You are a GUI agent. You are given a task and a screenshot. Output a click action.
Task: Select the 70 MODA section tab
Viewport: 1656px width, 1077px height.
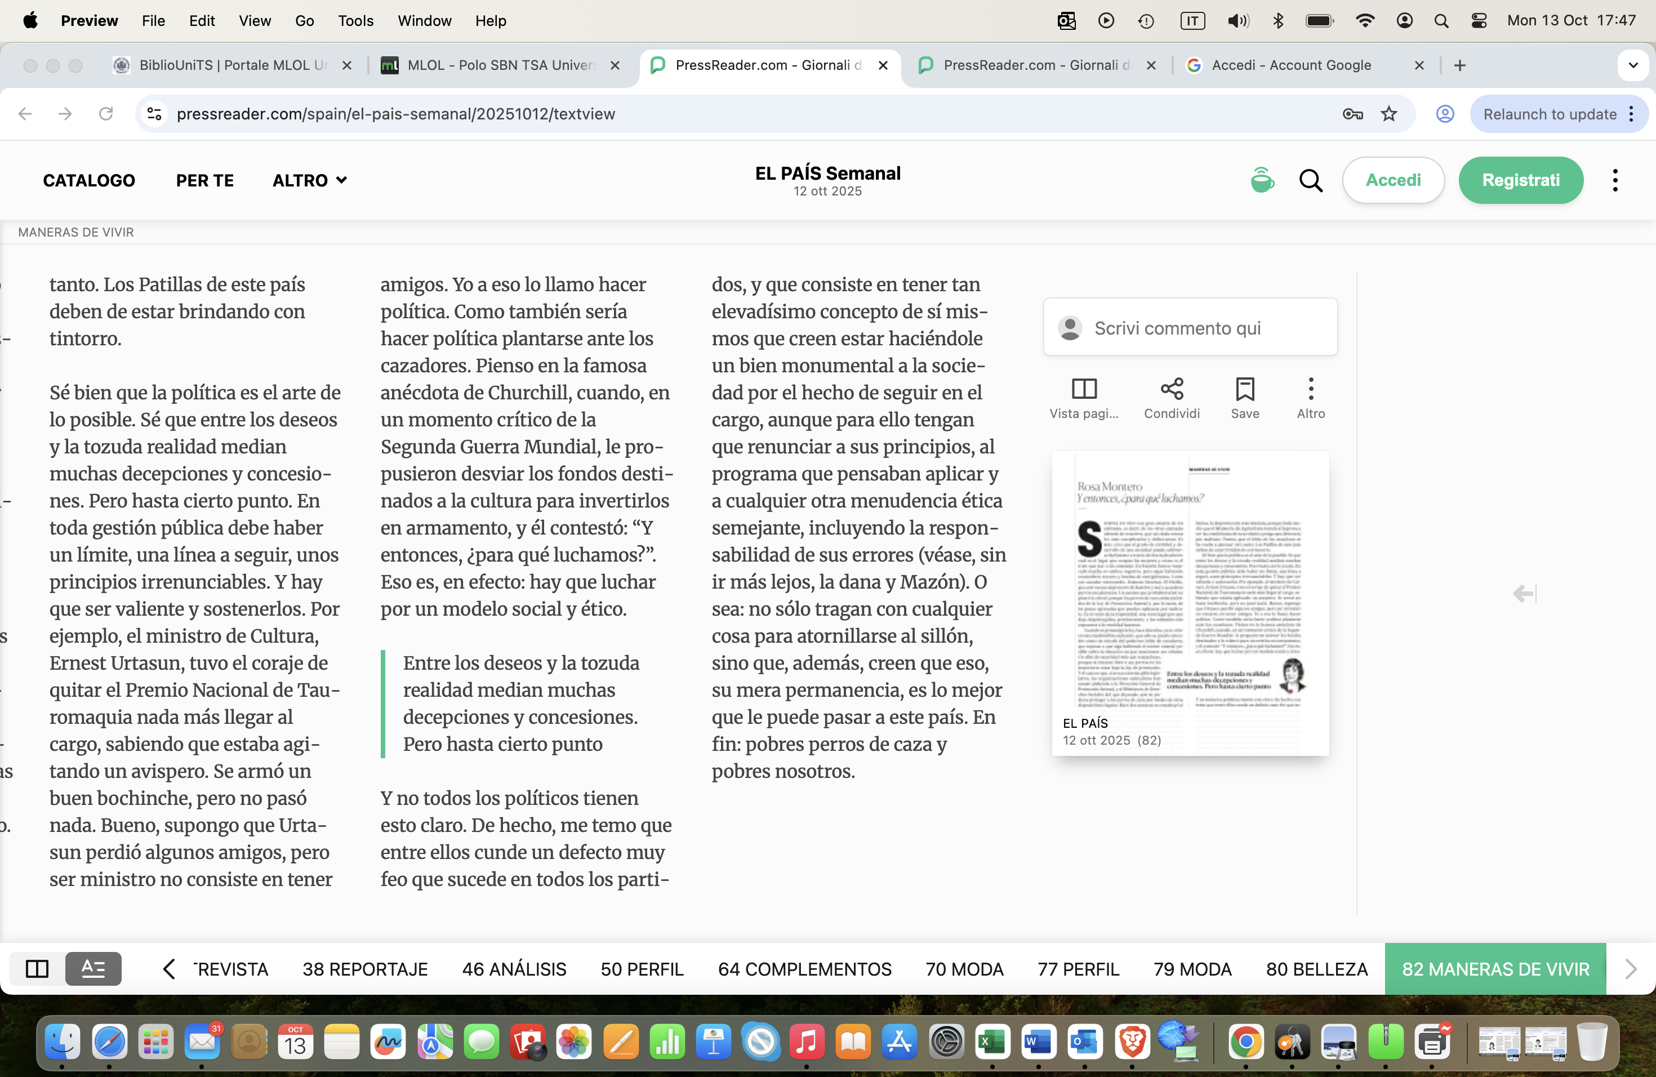[964, 968]
